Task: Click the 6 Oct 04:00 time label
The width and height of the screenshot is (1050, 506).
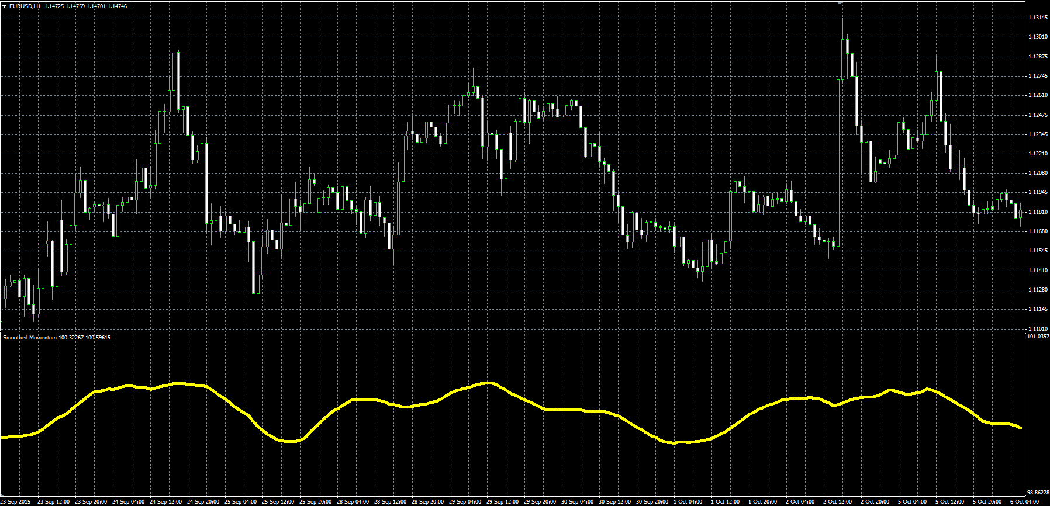Action: 1025,502
